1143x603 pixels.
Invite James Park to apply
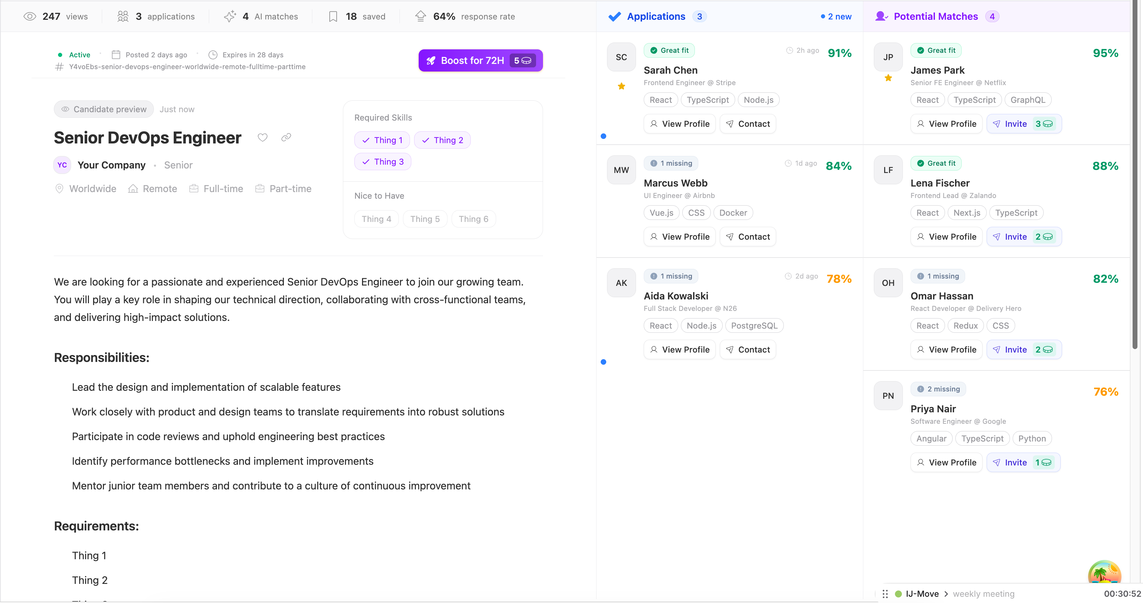tap(1023, 124)
